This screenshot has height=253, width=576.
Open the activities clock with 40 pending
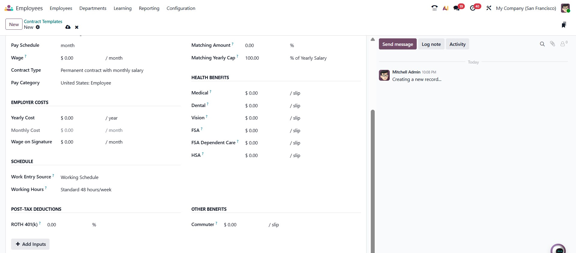473,8
